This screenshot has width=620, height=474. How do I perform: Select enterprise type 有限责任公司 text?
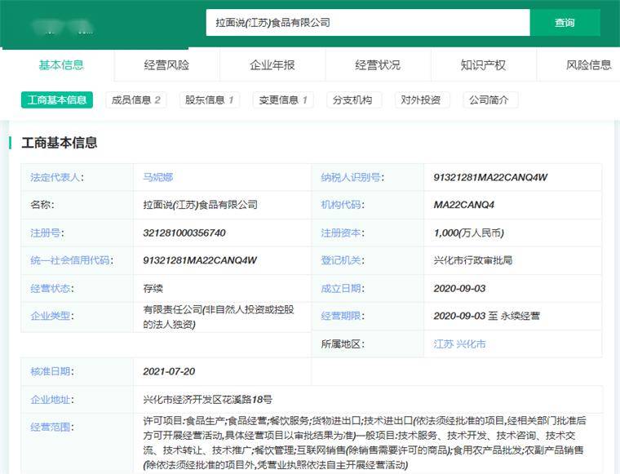coord(219,317)
